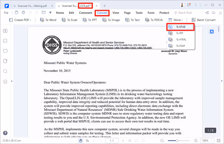
Task: Click the zoom slider handle
Action: pyautogui.click(x=177, y=141)
